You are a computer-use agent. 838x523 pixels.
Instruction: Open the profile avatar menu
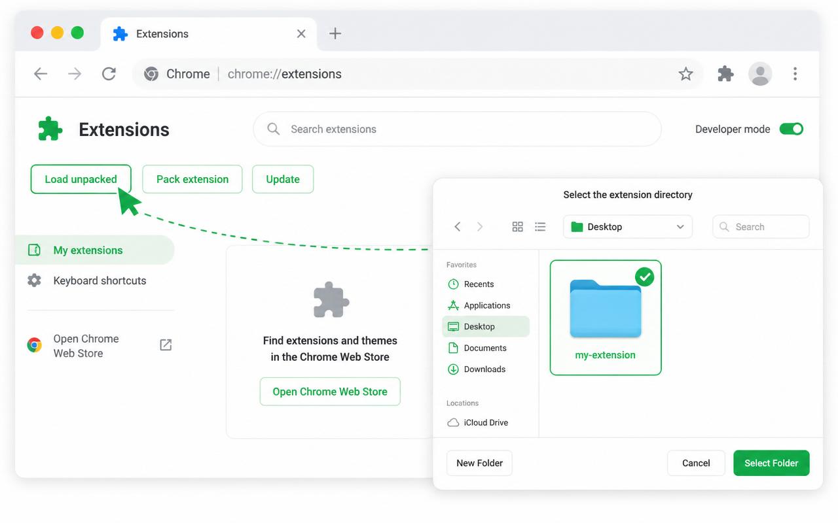760,74
